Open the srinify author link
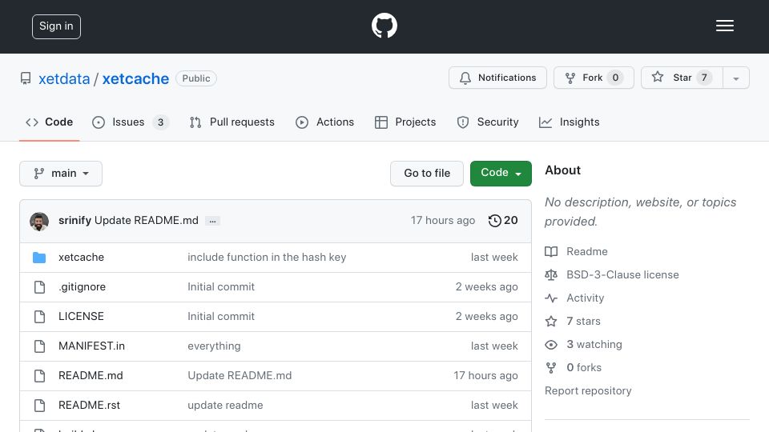769x432 pixels. (x=74, y=221)
